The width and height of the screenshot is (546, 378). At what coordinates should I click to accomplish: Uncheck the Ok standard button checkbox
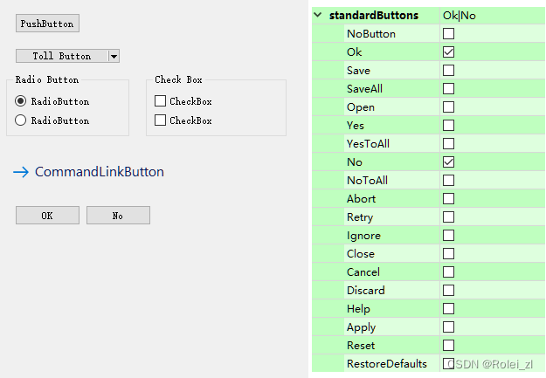tap(449, 52)
